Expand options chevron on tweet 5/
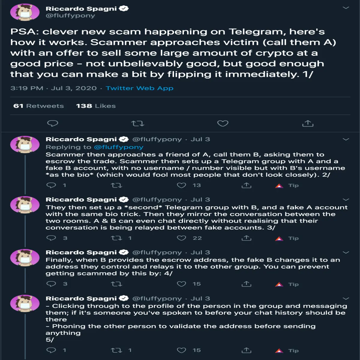Image resolution: width=360 pixels, height=360 pixels. click(346, 298)
